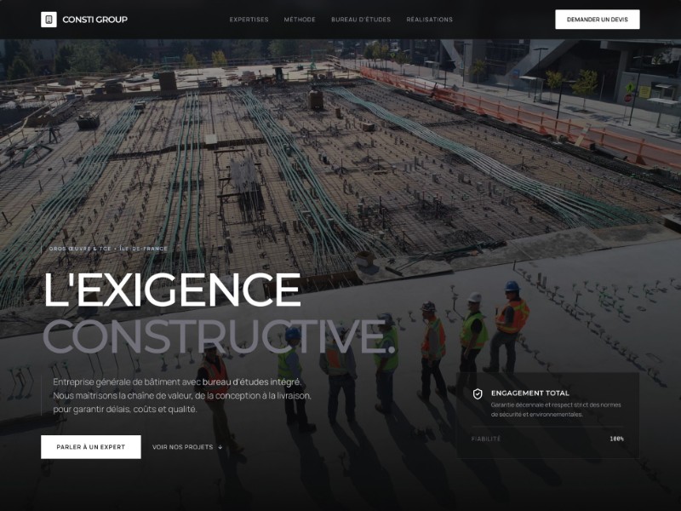
Task: Select the Voir nos projets link
Action: tap(182, 445)
